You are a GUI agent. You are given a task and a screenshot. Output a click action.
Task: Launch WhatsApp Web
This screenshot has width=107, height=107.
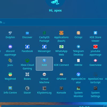click(61, 47)
